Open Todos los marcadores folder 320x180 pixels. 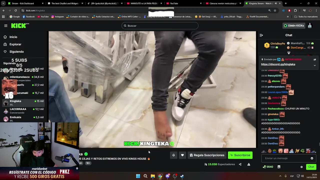[x=306, y=17]
